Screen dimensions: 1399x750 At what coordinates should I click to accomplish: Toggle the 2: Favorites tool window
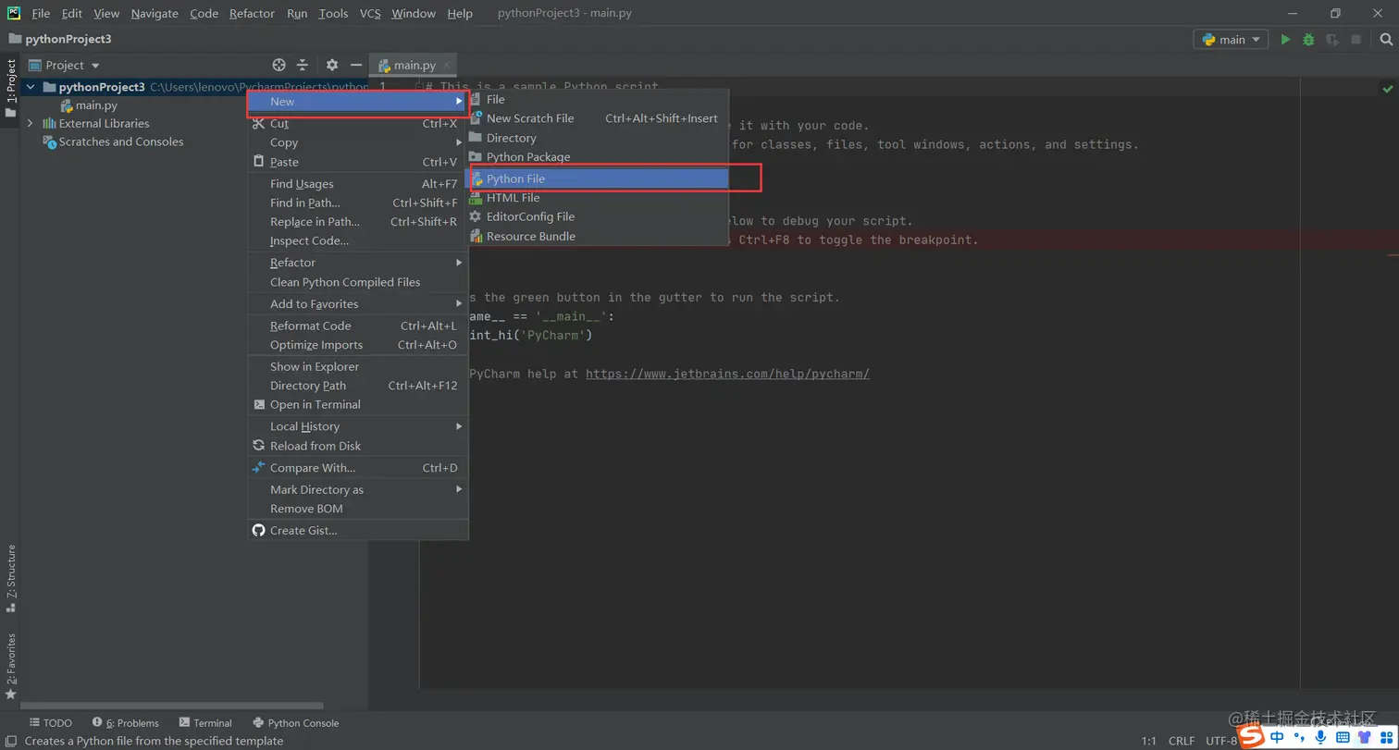pyautogui.click(x=11, y=666)
